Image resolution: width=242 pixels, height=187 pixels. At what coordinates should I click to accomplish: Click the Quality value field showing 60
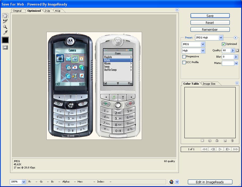point(226,50)
